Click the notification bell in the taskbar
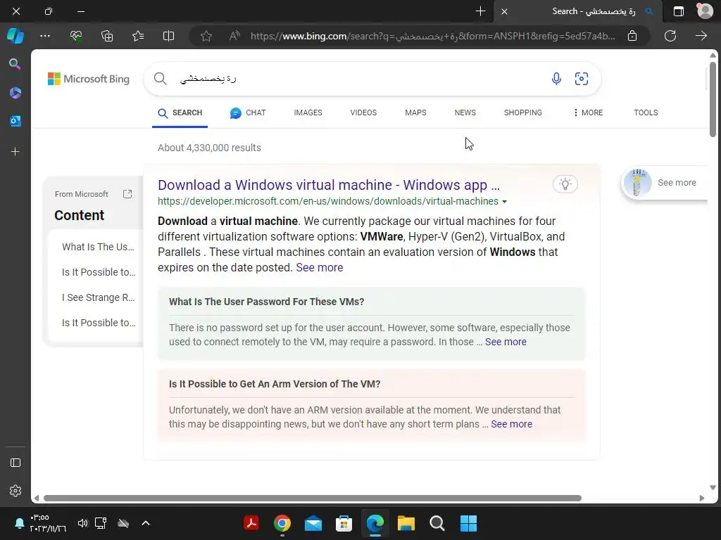The image size is (721, 540). 19,522
